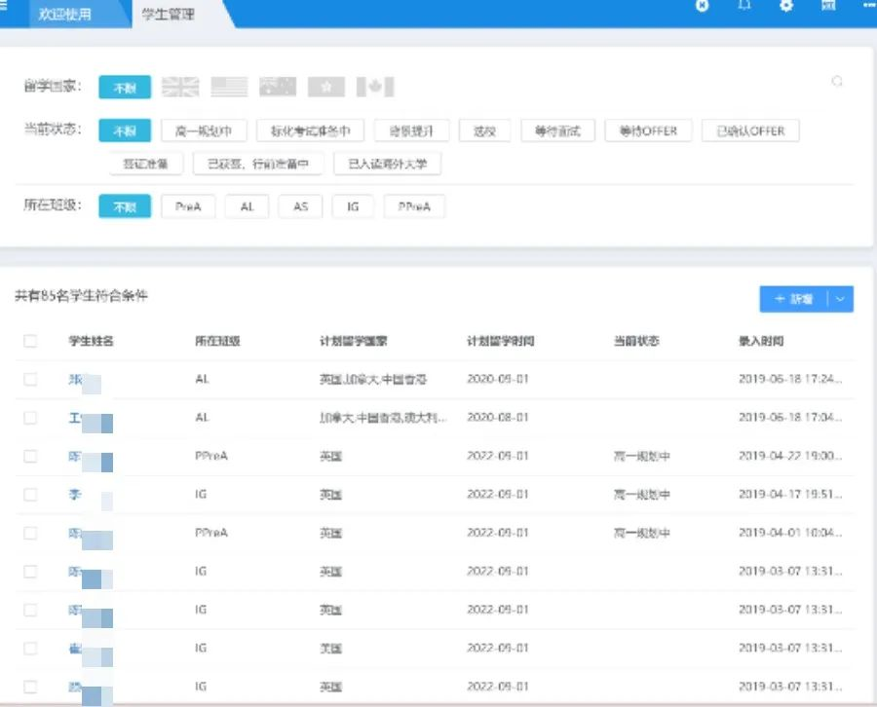
Task: Open the hamburger menu at top left
Action: [x=4, y=8]
